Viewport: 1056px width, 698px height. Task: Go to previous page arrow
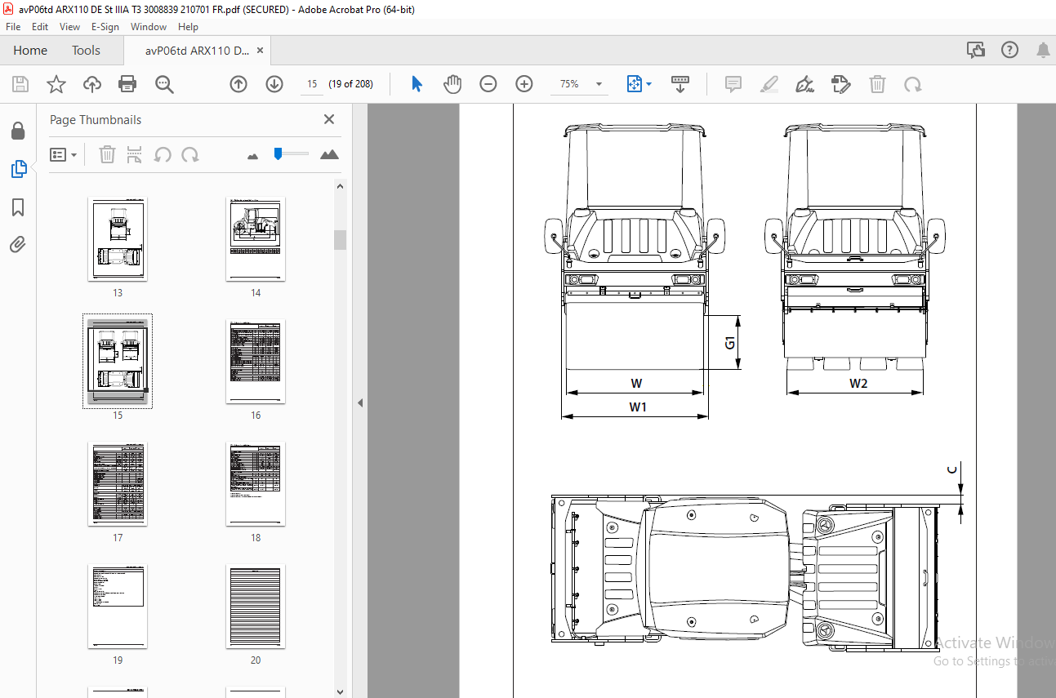(238, 84)
